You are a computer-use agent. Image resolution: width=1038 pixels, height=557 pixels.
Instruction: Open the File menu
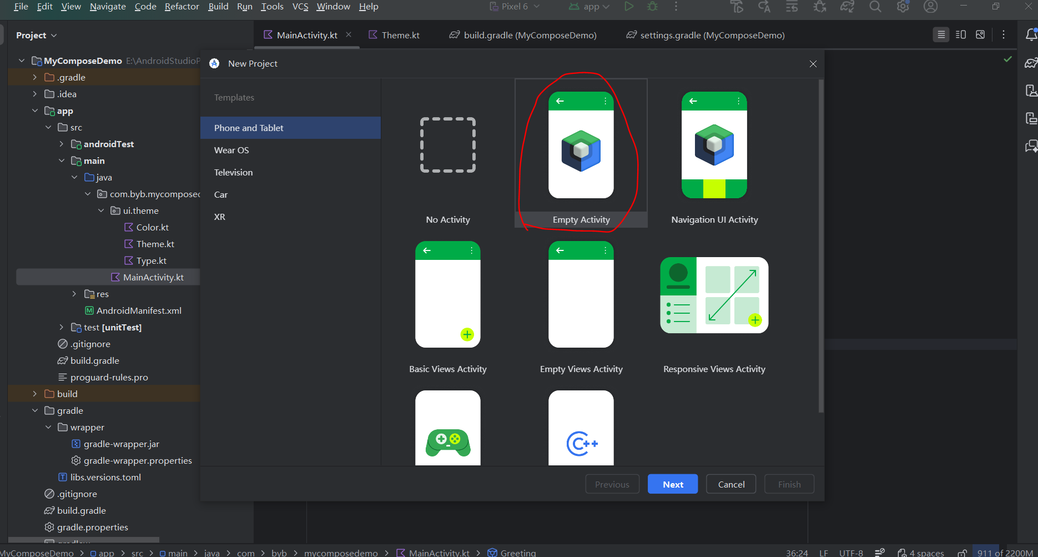21,7
